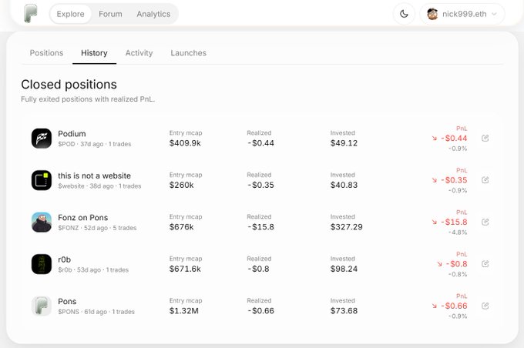Image resolution: width=524 pixels, height=348 pixels.
Task: Click the share icon on $website row
Action: (485, 180)
